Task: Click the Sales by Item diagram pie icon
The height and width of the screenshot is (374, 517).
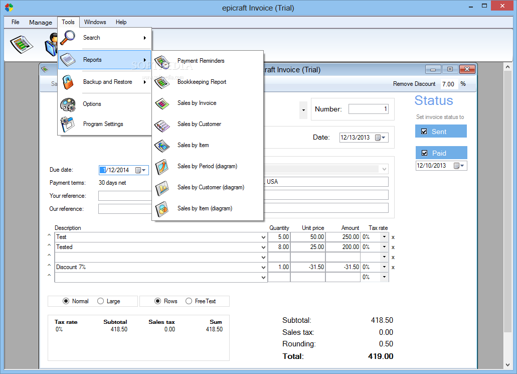Action: click(x=162, y=209)
